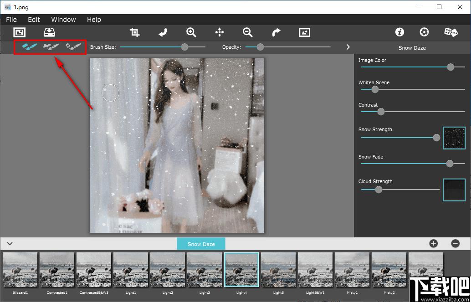Image resolution: width=471 pixels, height=302 pixels.
Task: Click the Contrast label
Action: click(368, 105)
